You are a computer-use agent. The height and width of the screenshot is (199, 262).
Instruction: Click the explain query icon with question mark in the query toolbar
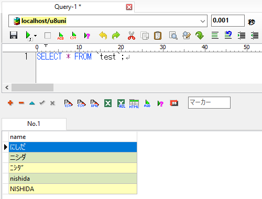tap(87, 36)
